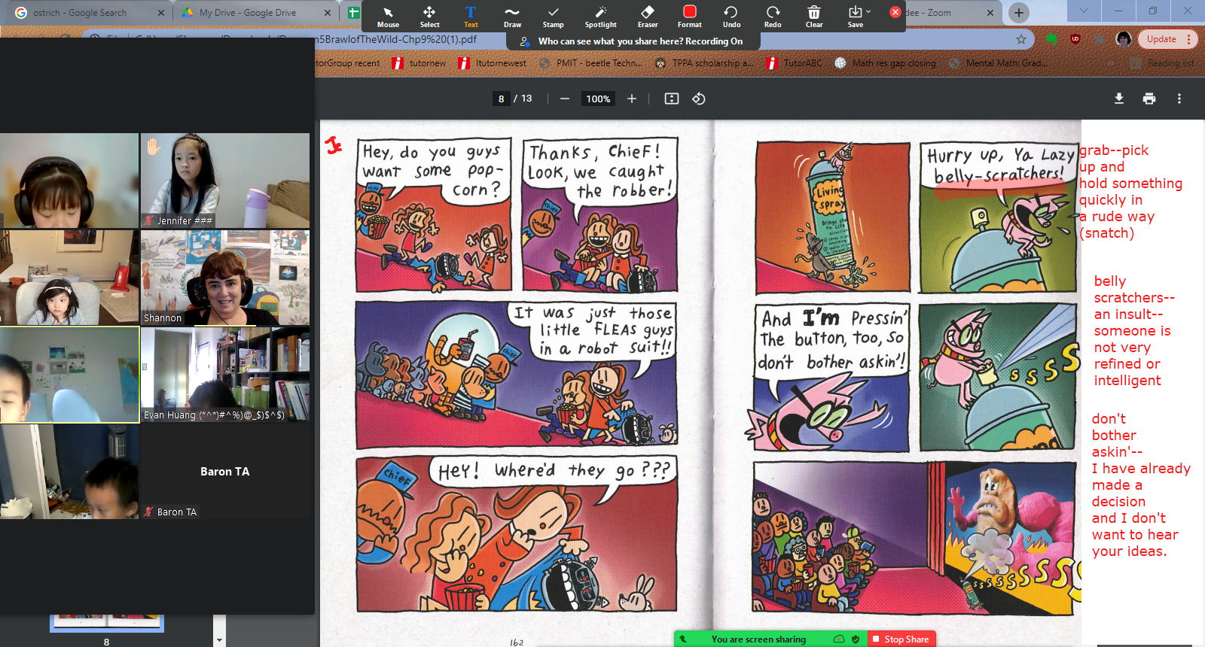The image size is (1205, 647).
Task: Click the 100% zoom level field
Action: point(599,99)
